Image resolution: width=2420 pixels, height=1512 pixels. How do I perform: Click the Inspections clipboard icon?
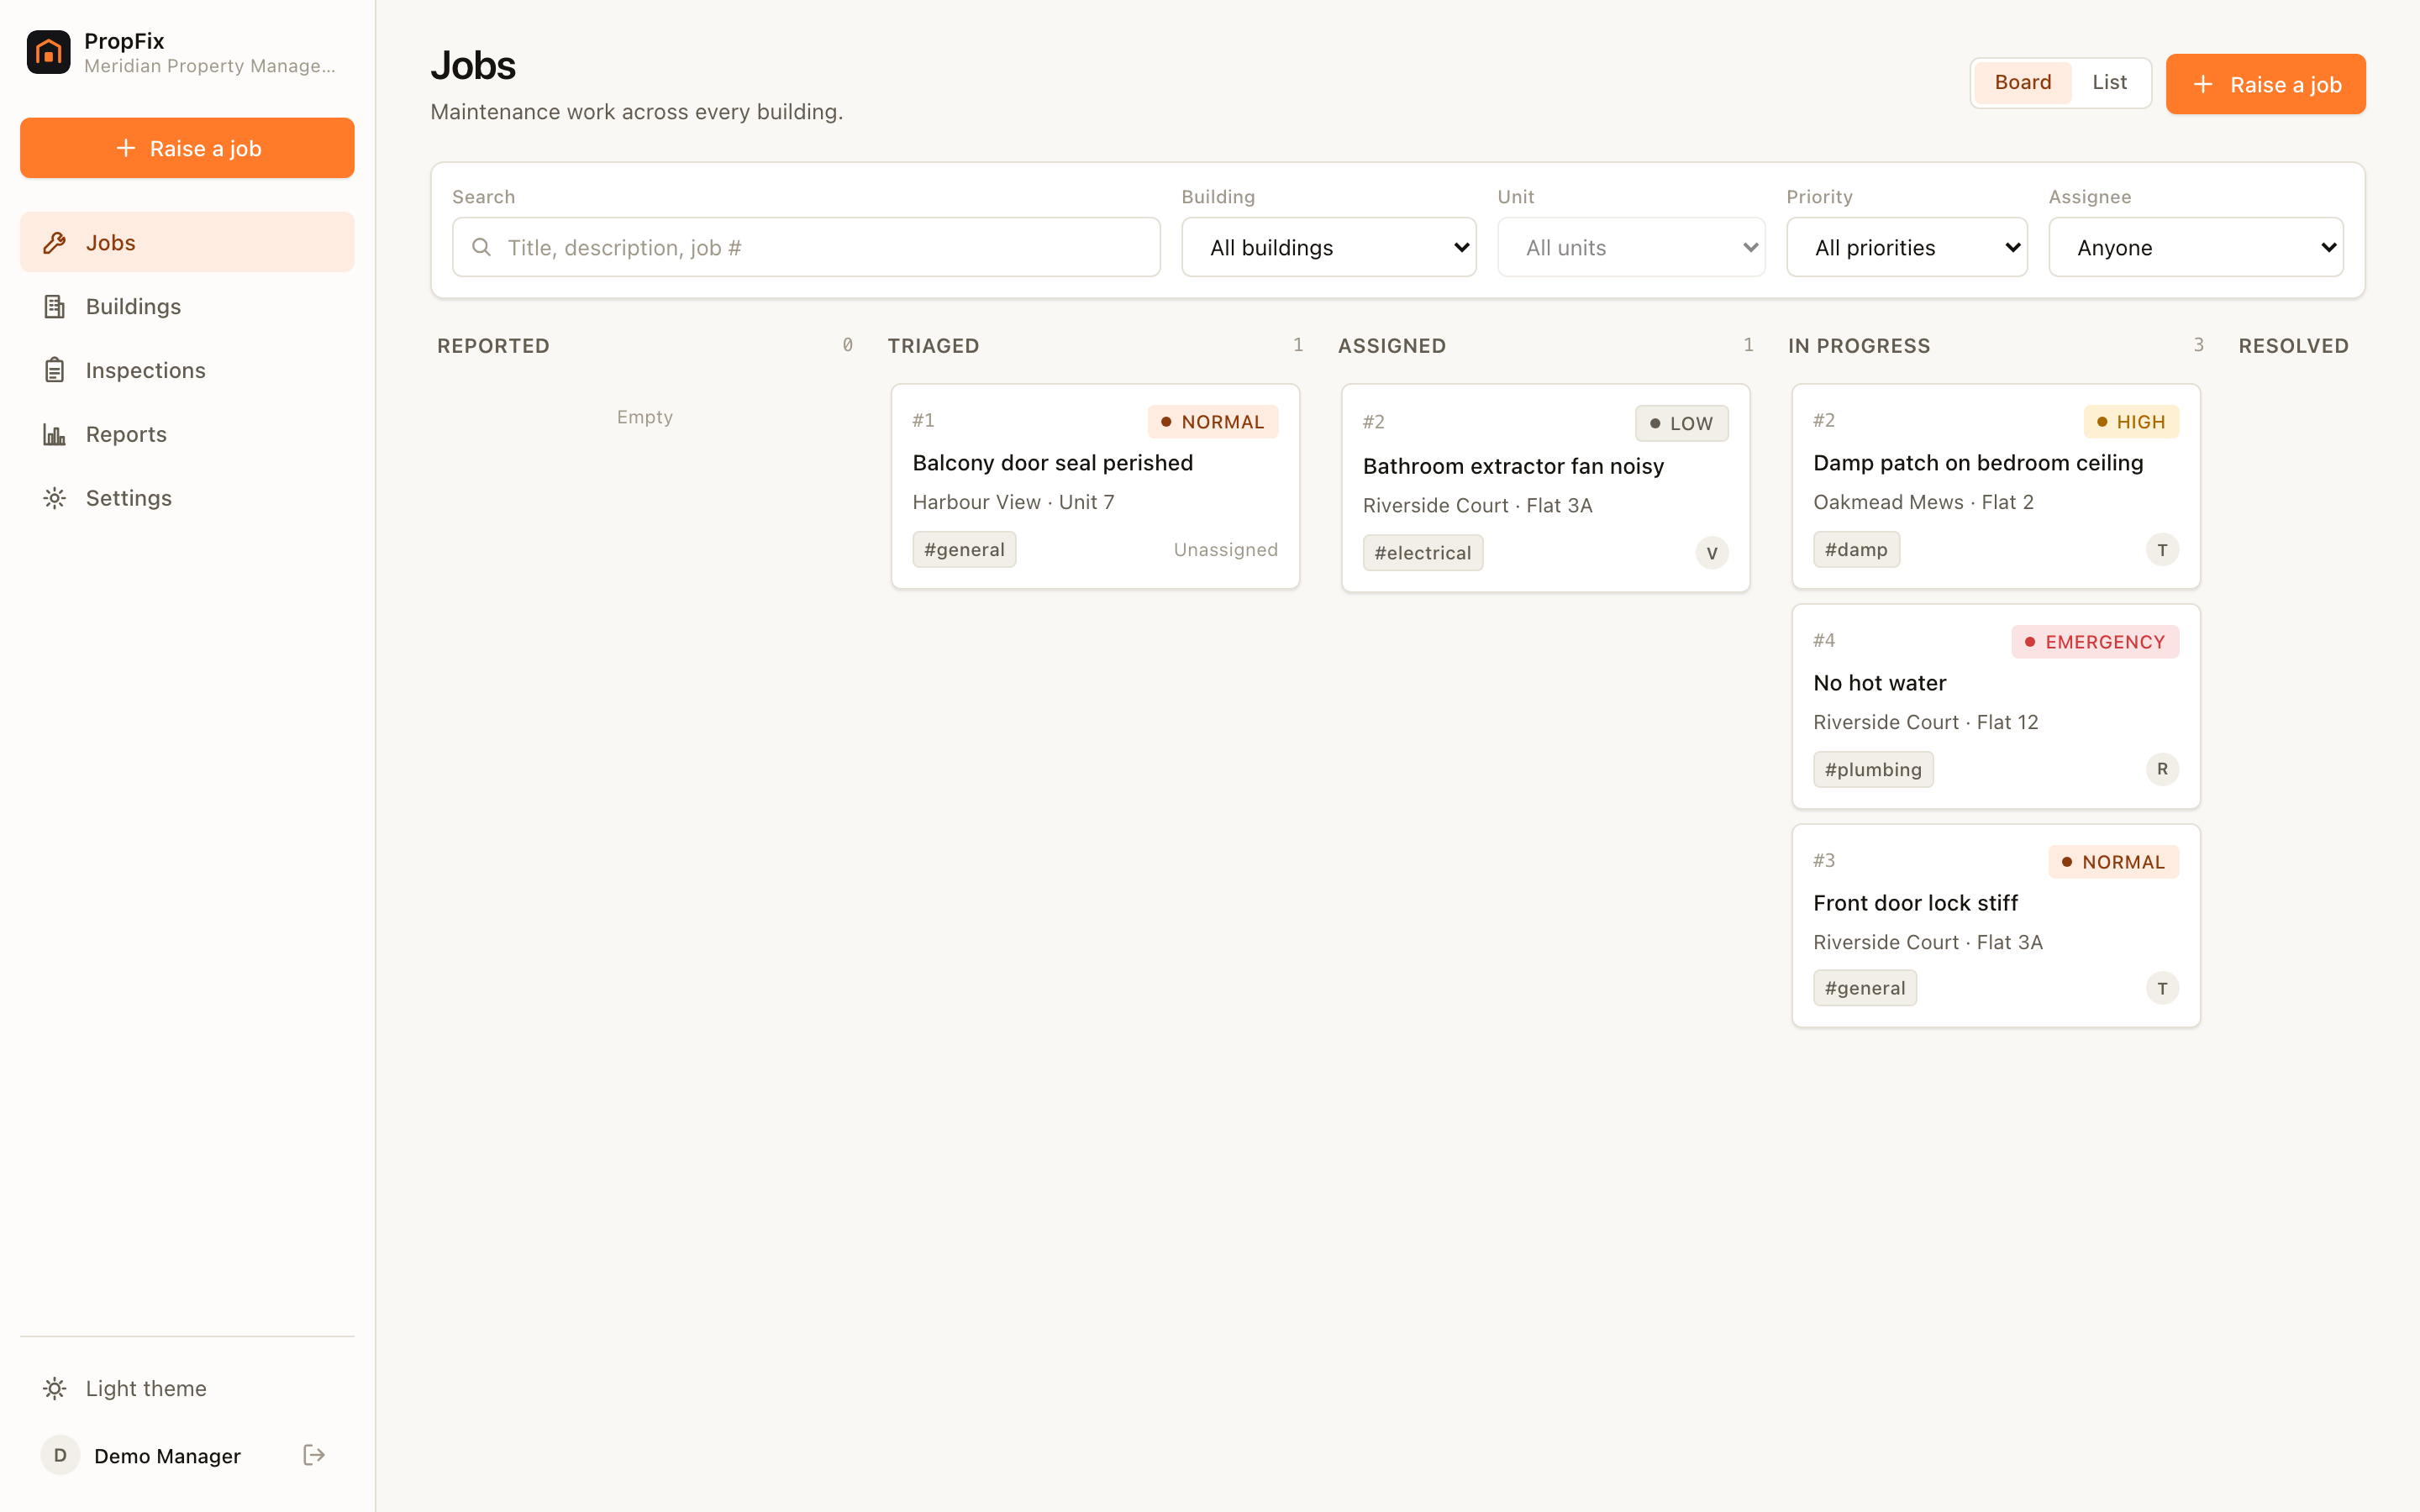[x=55, y=371]
